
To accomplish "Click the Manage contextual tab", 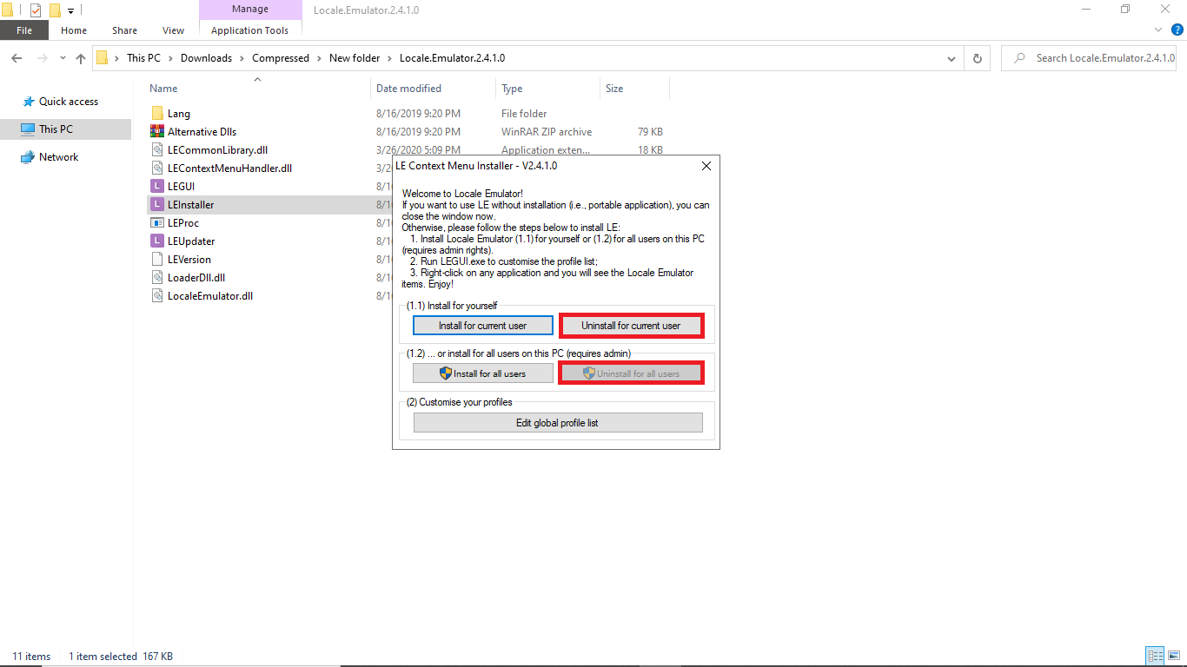I will pyautogui.click(x=249, y=10).
